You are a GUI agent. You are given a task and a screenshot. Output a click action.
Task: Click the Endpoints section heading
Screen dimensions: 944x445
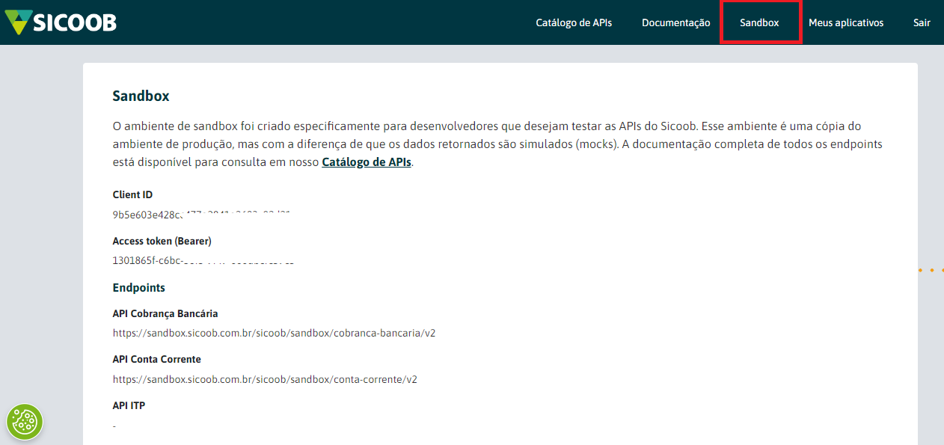click(x=138, y=287)
